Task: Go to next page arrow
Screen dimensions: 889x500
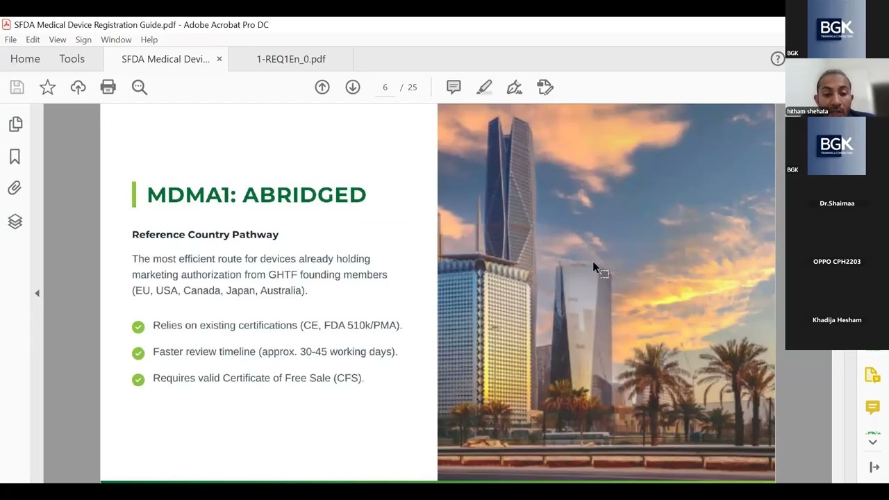Action: pos(353,87)
